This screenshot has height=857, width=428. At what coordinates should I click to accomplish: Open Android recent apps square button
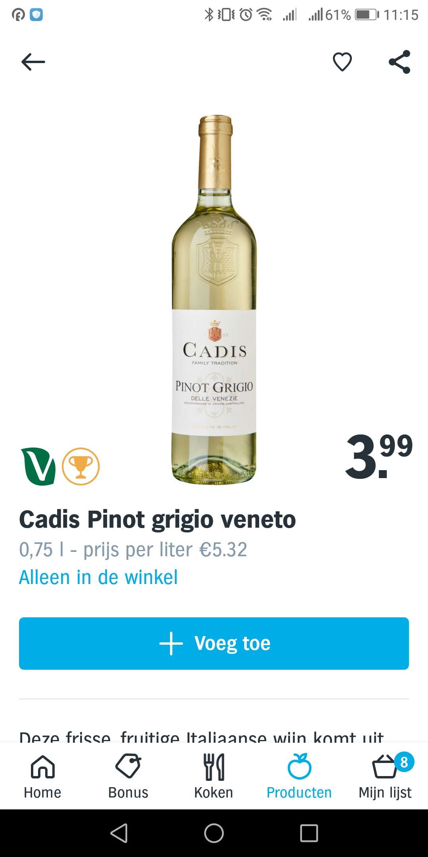309,833
